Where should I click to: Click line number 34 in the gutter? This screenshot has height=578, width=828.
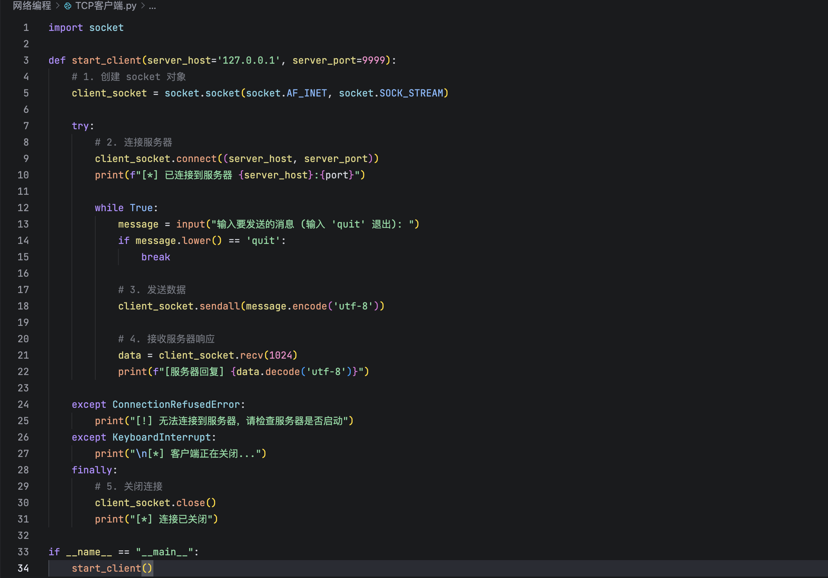point(23,568)
